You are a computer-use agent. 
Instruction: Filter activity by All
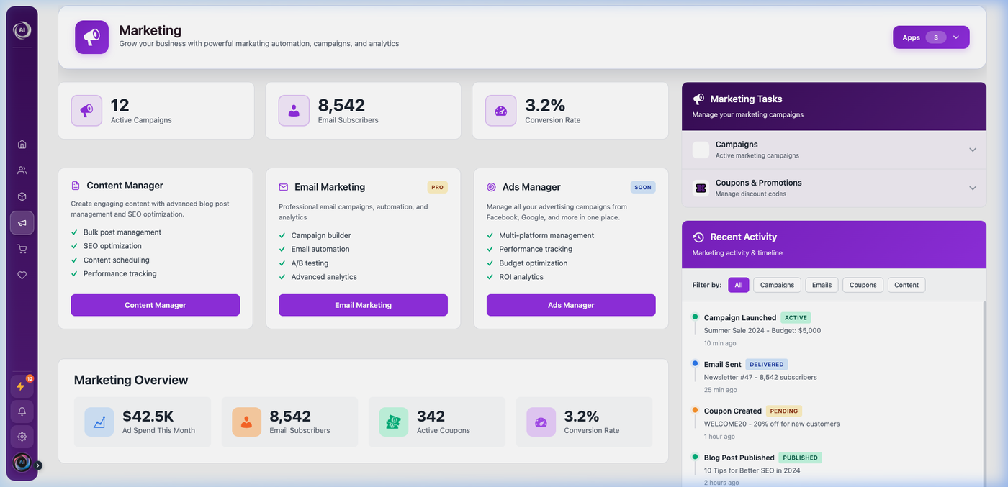click(x=739, y=285)
